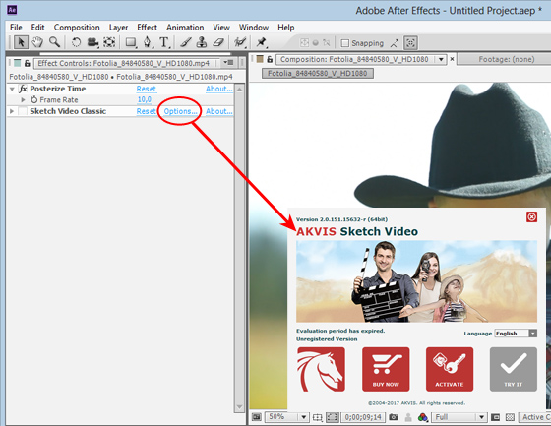Click the snapping collapse-transform icon beside Snapping
This screenshot has width=551, height=426.
click(x=395, y=43)
